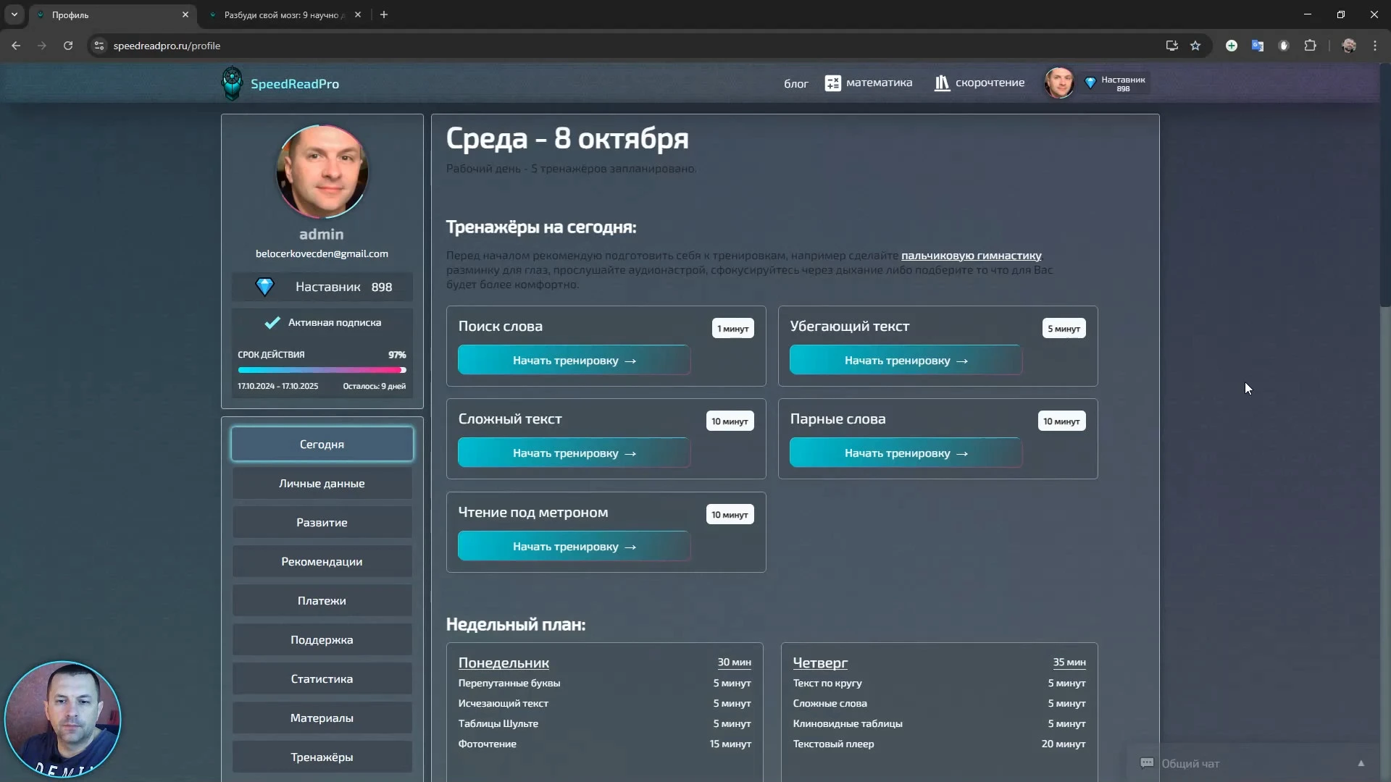This screenshot has height=782, width=1391.
Task: Open site information icon in address bar
Action: coord(99,46)
